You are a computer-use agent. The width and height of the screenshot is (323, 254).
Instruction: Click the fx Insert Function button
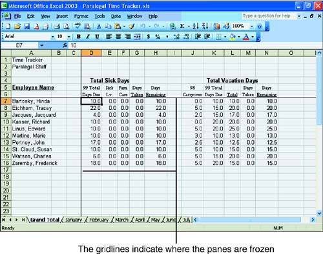click(x=65, y=45)
